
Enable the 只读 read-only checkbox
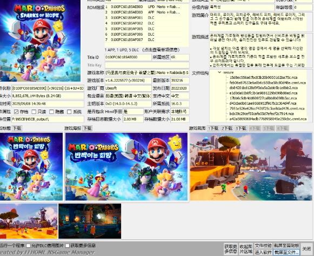point(34,112)
